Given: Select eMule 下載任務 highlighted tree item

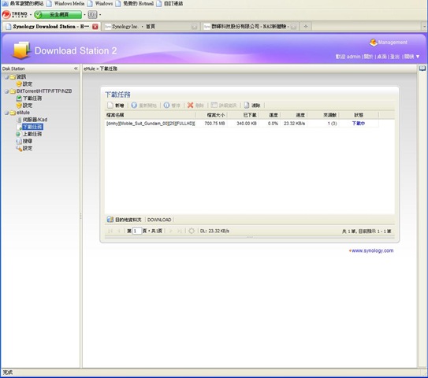Looking at the screenshot, I should click(x=32, y=127).
